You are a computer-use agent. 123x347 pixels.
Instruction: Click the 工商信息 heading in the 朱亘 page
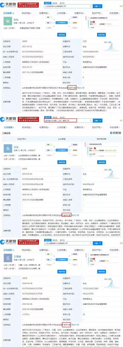click(6, 133)
